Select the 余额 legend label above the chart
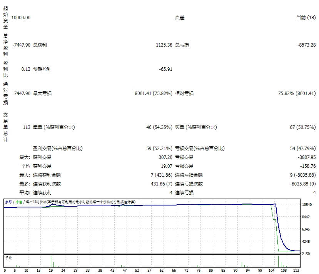 point(8,201)
